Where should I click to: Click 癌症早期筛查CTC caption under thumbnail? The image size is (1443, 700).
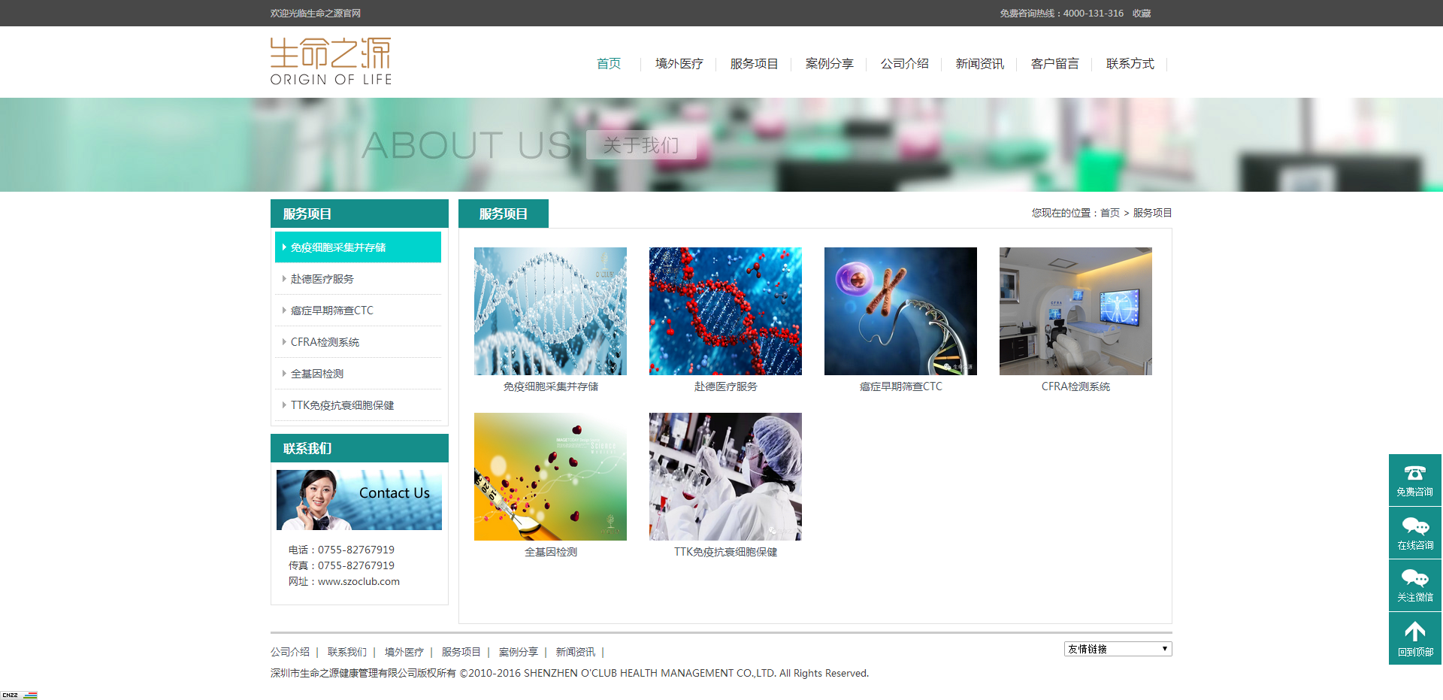pos(900,386)
